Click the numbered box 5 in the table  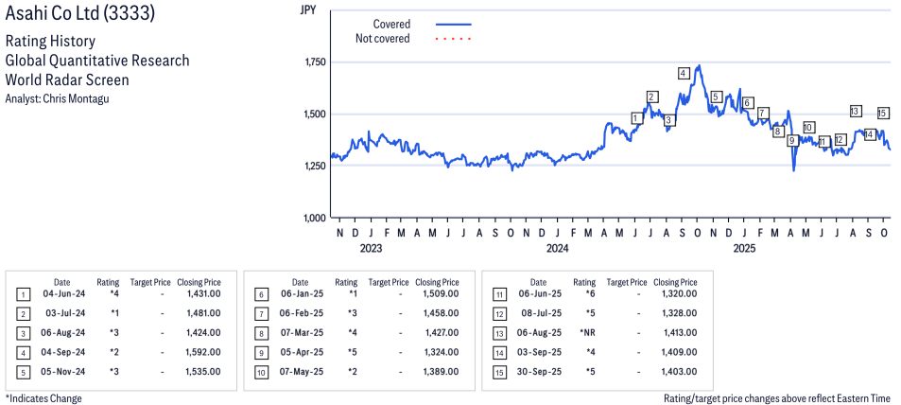pyautogui.click(x=23, y=371)
